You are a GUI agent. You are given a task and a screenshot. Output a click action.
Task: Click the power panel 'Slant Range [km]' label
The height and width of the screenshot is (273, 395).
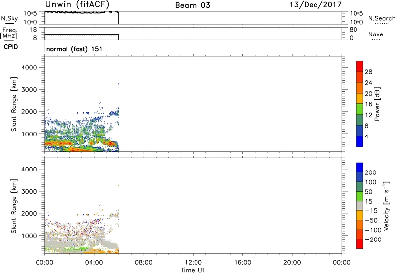point(14,104)
